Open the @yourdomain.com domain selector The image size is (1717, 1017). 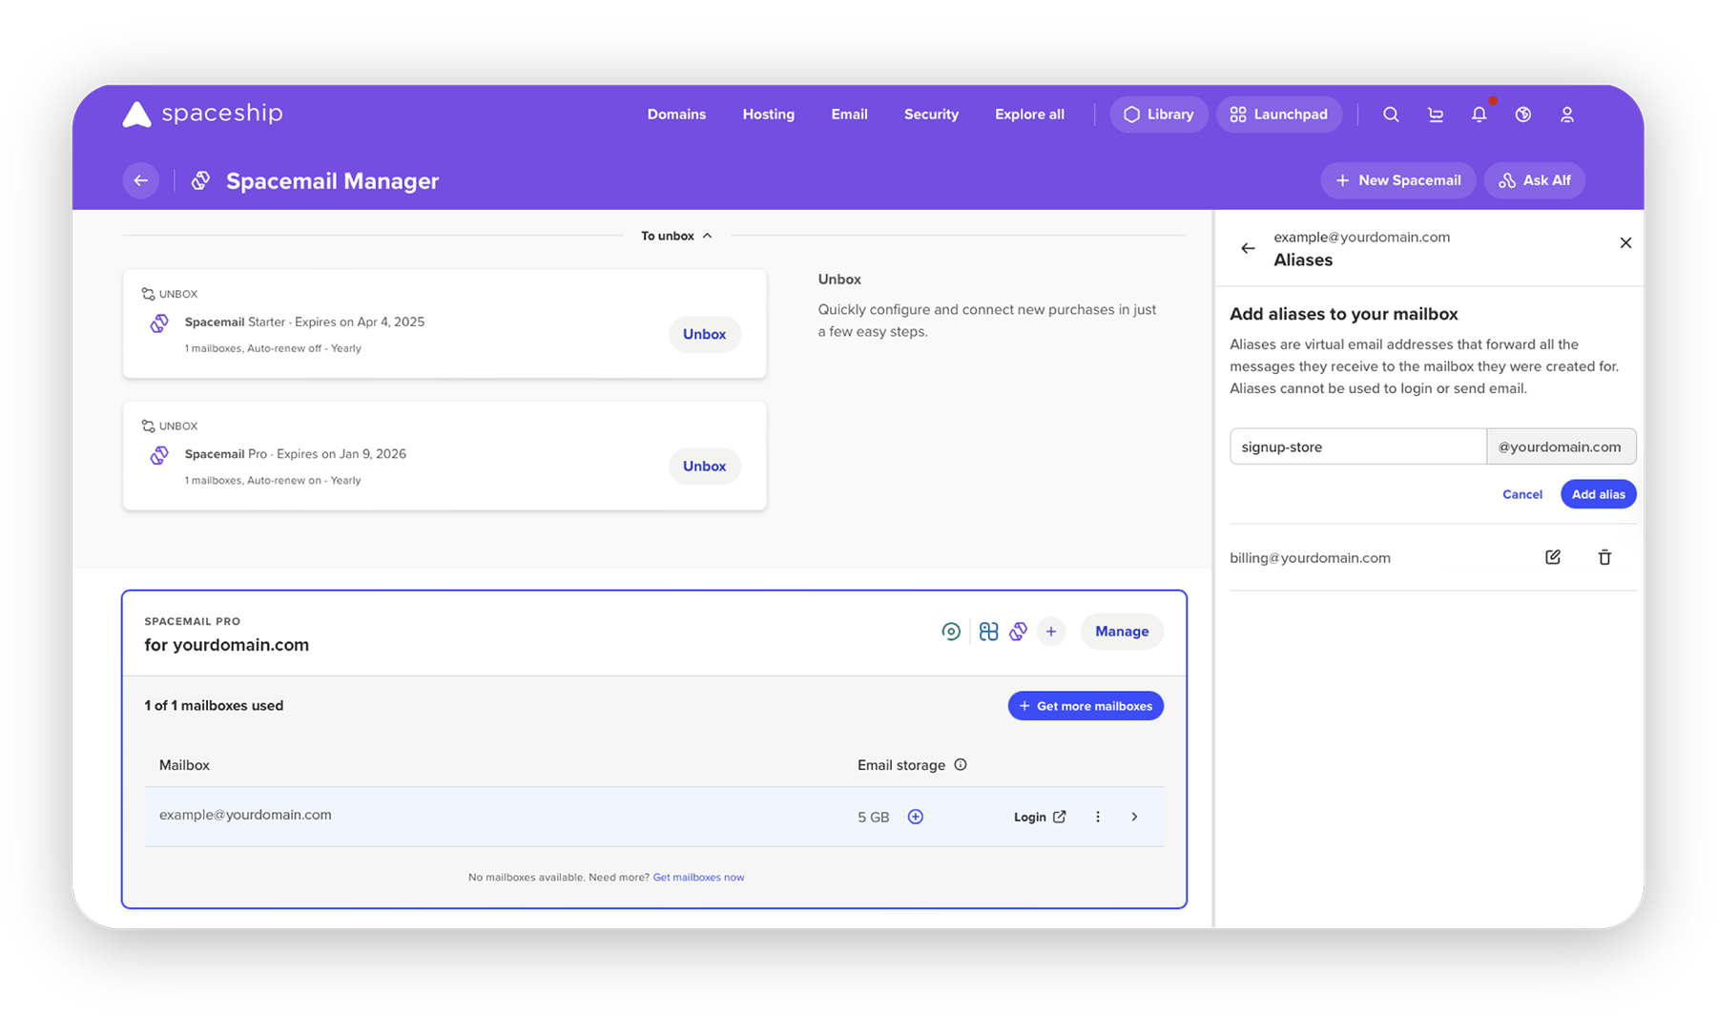1561,446
